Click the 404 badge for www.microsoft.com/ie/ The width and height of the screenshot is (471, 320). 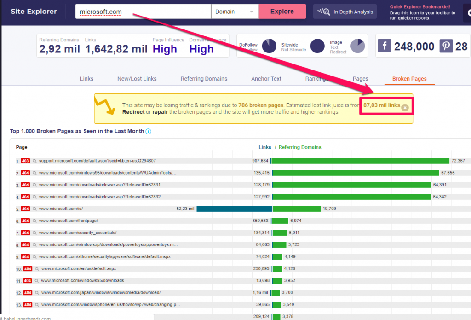coord(25,209)
